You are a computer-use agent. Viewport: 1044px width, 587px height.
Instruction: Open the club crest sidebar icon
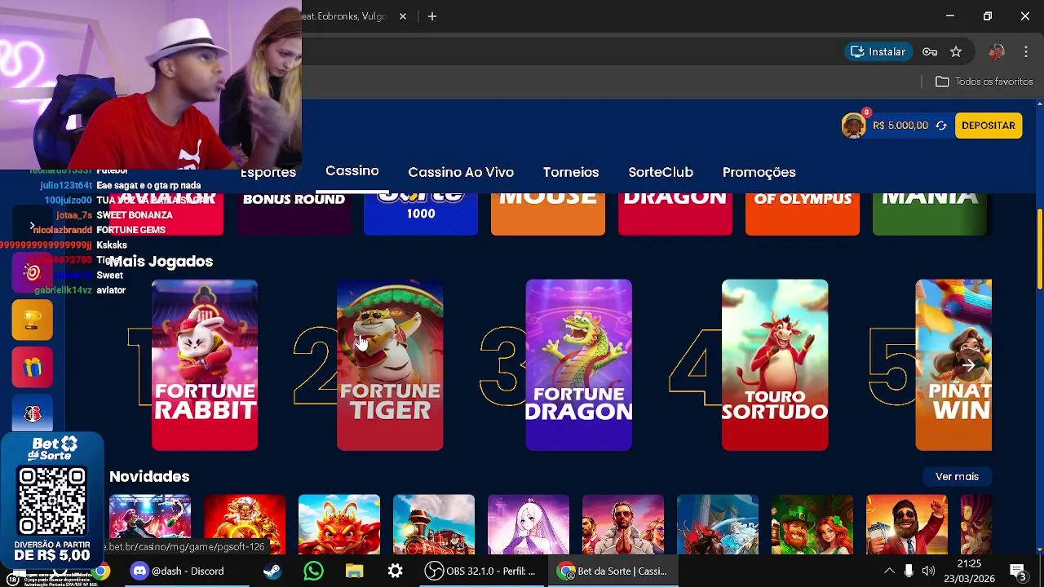point(33,414)
